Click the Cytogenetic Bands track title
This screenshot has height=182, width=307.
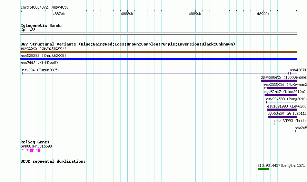pyautogui.click(x=41, y=26)
